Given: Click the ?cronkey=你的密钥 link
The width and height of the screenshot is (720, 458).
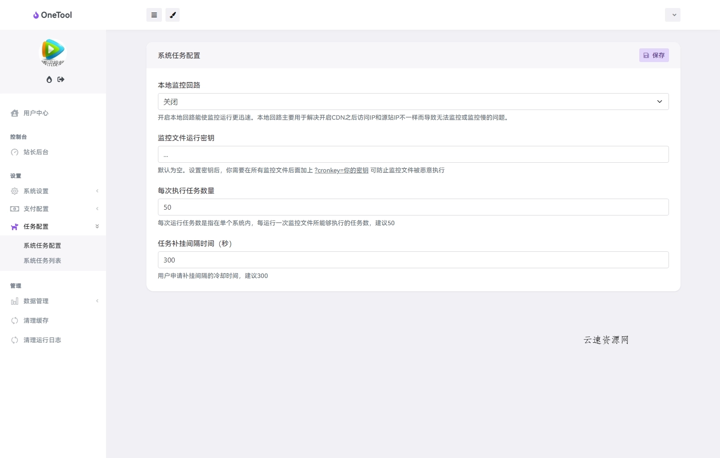Looking at the screenshot, I should 341,170.
